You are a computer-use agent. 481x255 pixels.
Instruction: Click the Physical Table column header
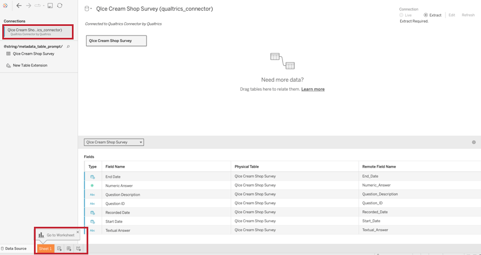pyautogui.click(x=247, y=166)
